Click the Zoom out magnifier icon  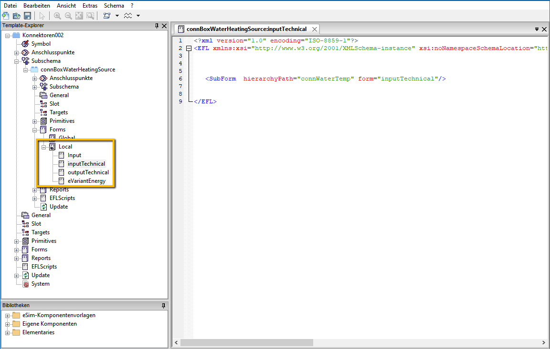click(68, 16)
